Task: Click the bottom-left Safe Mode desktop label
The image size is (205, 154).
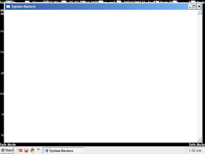Action: 8,145
